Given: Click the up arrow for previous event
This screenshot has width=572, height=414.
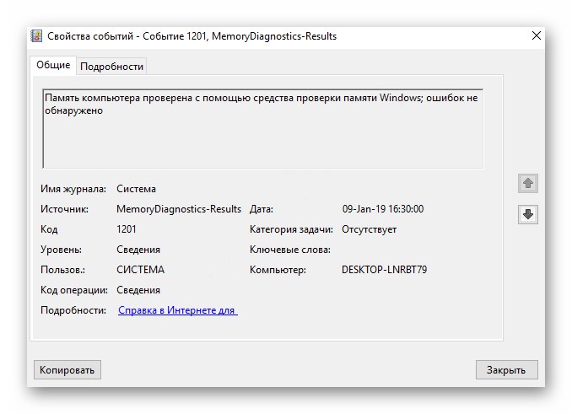Looking at the screenshot, I should tap(528, 183).
